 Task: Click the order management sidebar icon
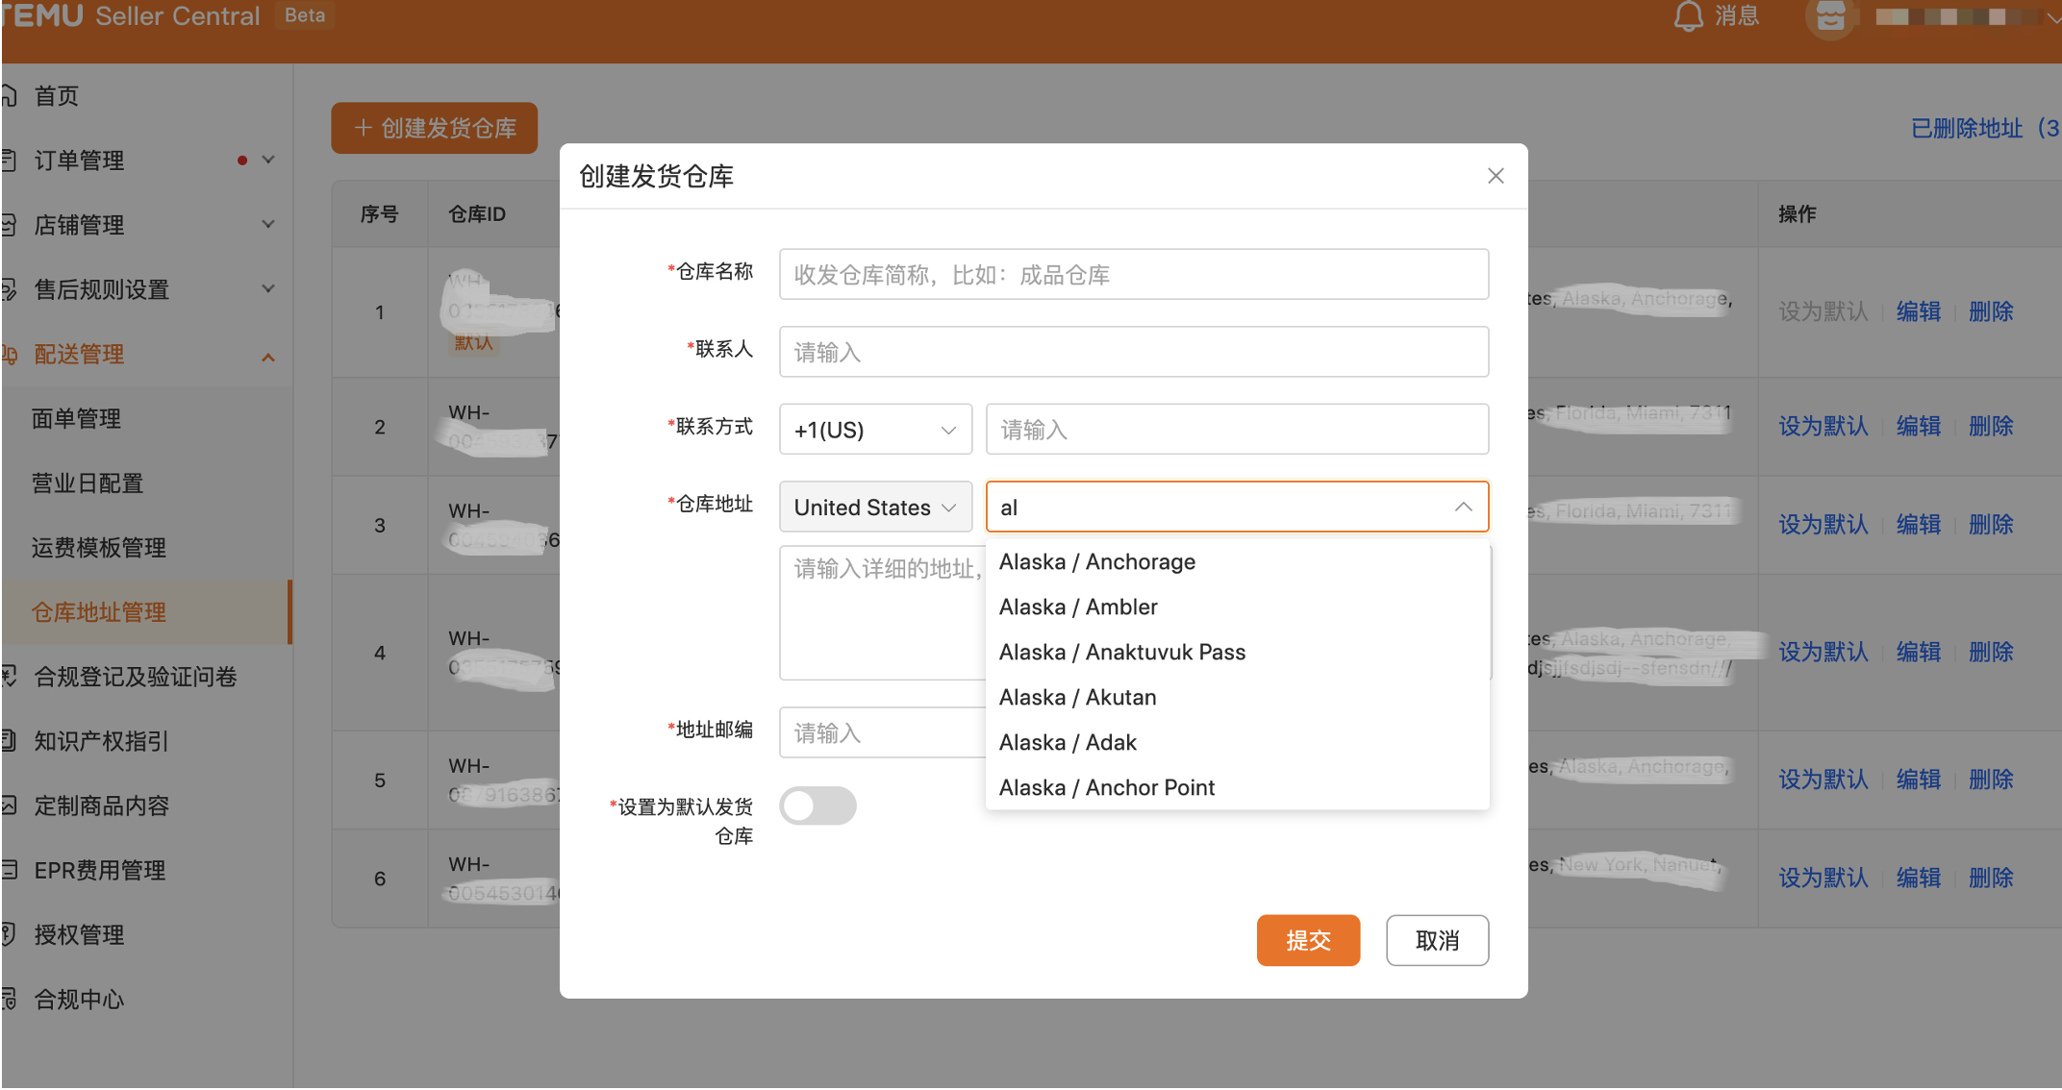(10, 161)
